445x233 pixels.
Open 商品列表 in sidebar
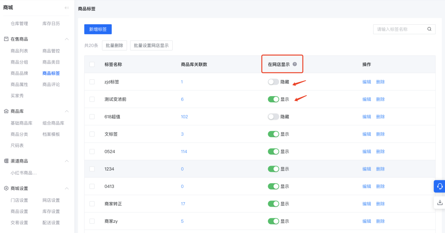(x=19, y=51)
